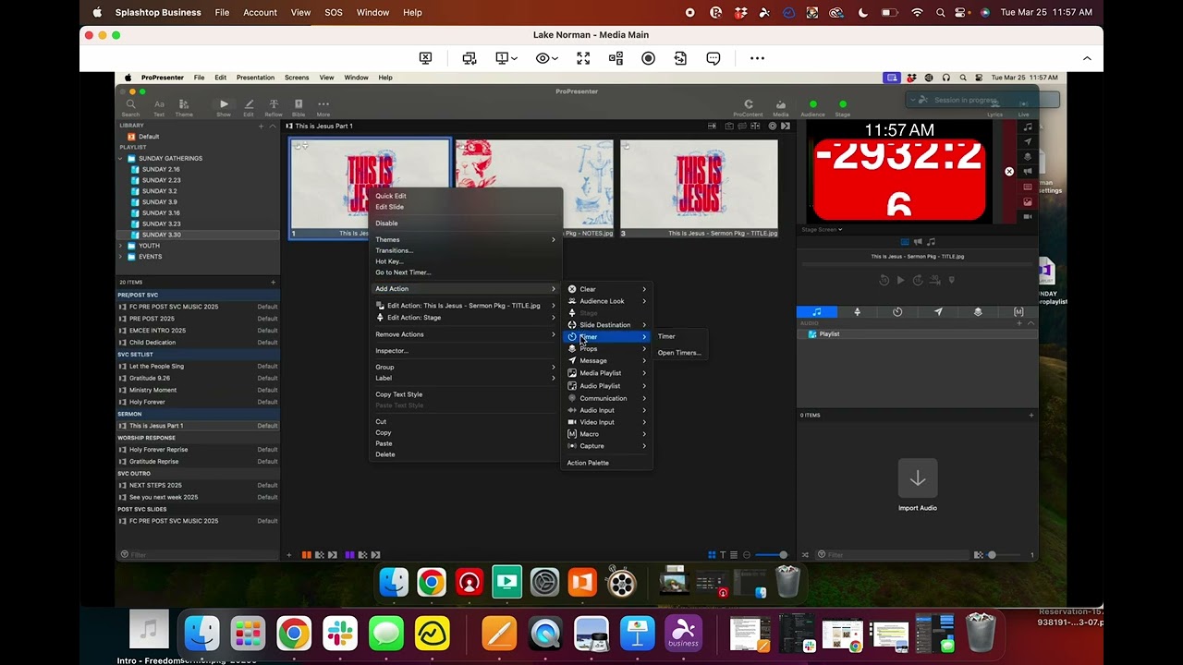The image size is (1183, 665).
Task: Click the Text tool in ProPresenter toolbar
Action: click(159, 107)
